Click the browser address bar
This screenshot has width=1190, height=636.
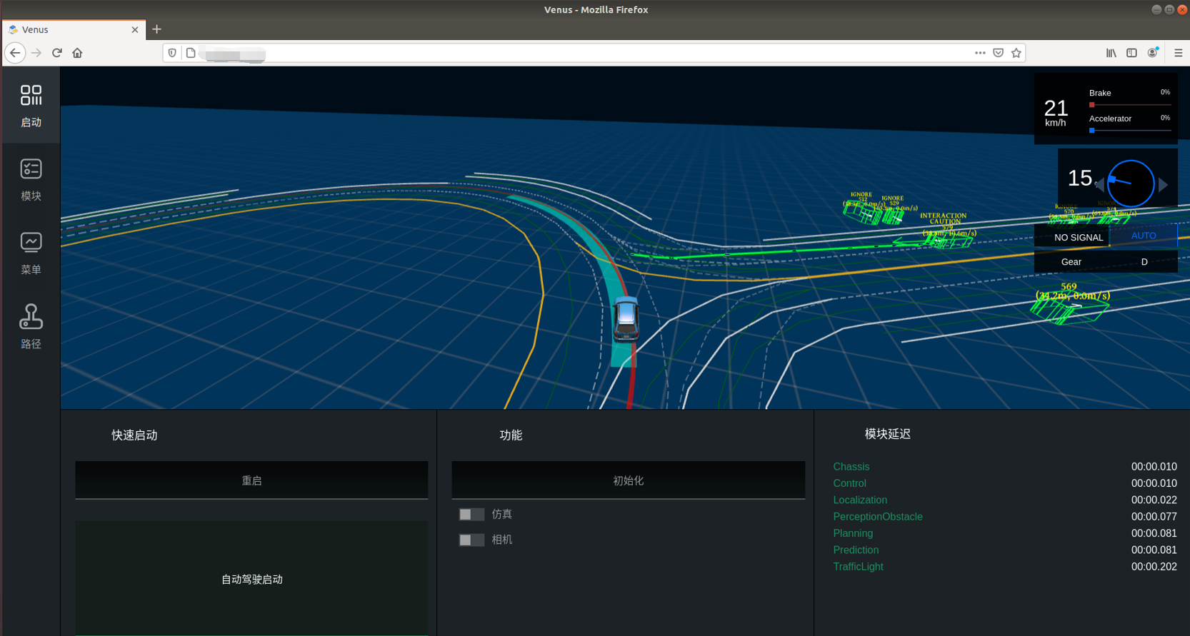[571, 53]
